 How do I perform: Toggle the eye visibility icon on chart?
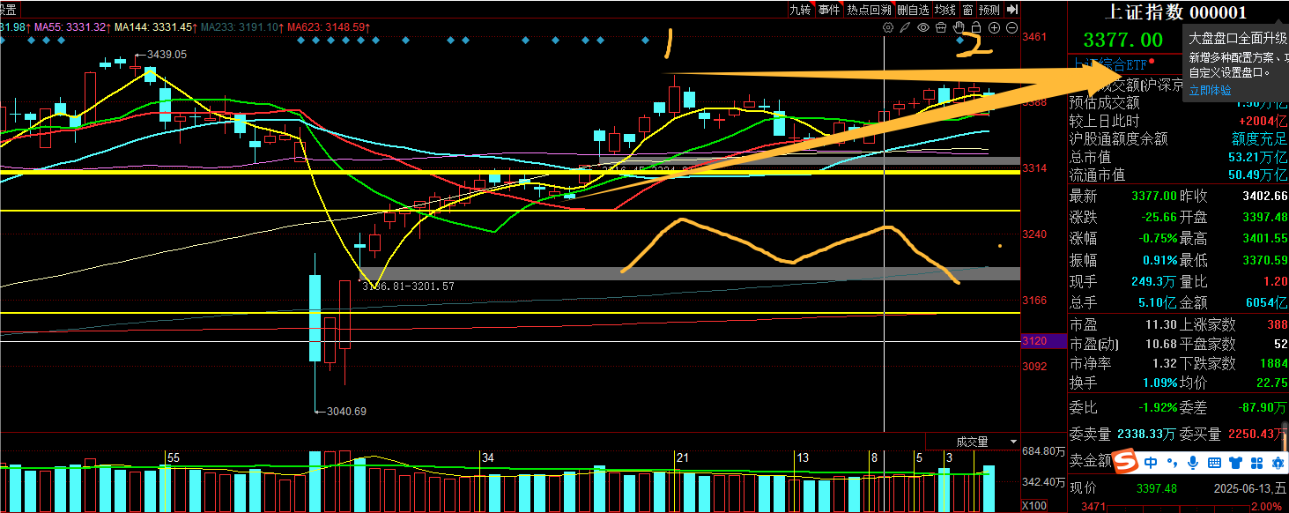tap(923, 28)
